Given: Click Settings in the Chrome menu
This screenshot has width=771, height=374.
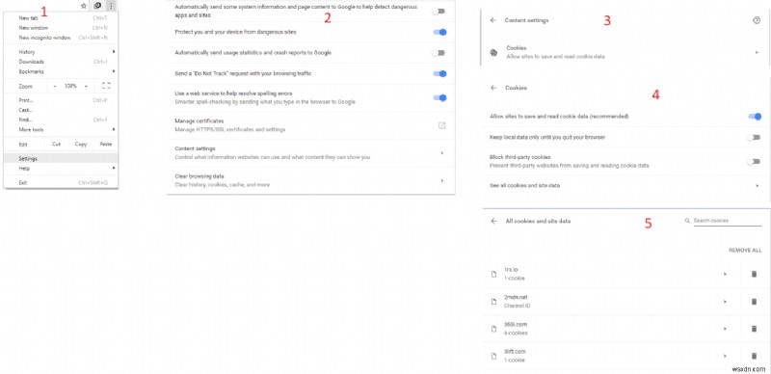Looking at the screenshot, I should (61, 158).
